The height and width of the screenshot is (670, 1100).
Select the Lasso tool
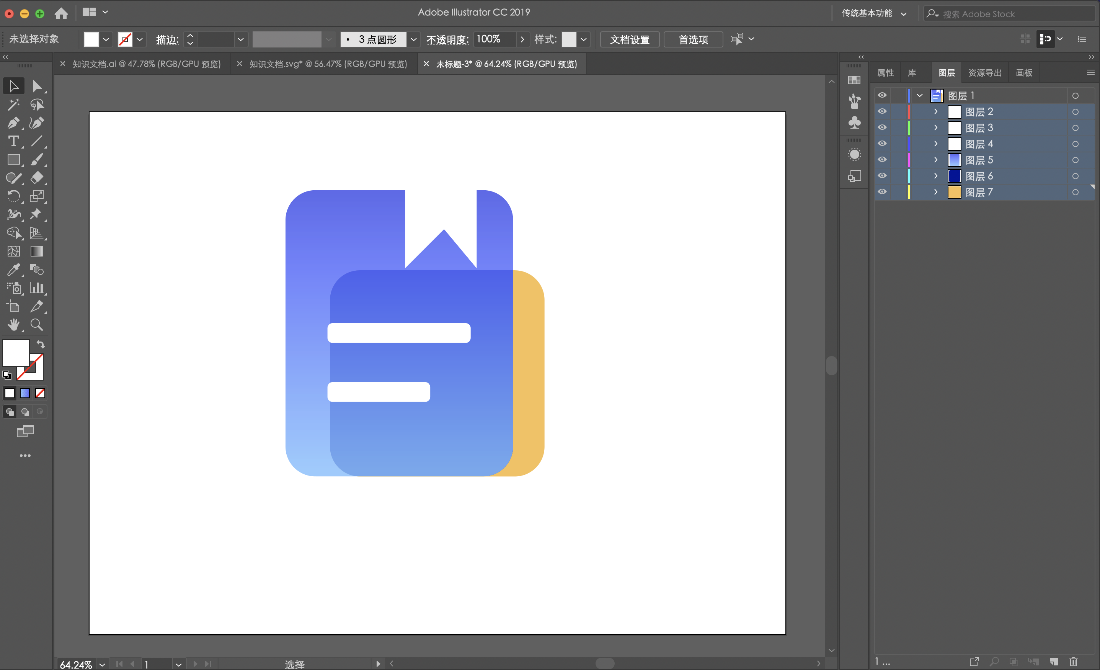pos(37,104)
